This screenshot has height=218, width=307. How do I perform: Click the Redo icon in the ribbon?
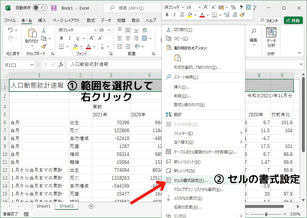[x=10, y=38]
